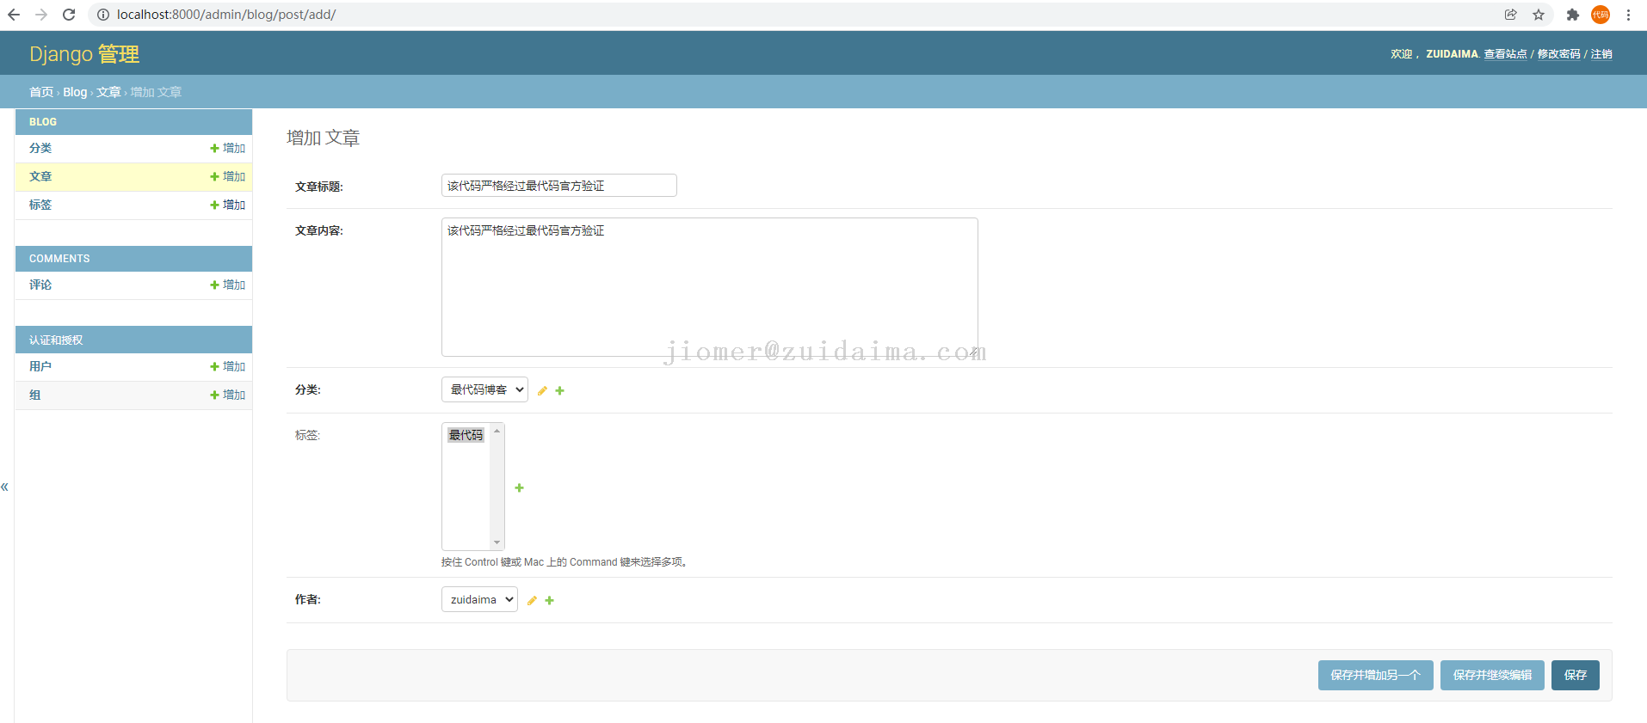1647x723 pixels.
Task: Open the browser extensions puzzle icon
Action: [x=1572, y=15]
